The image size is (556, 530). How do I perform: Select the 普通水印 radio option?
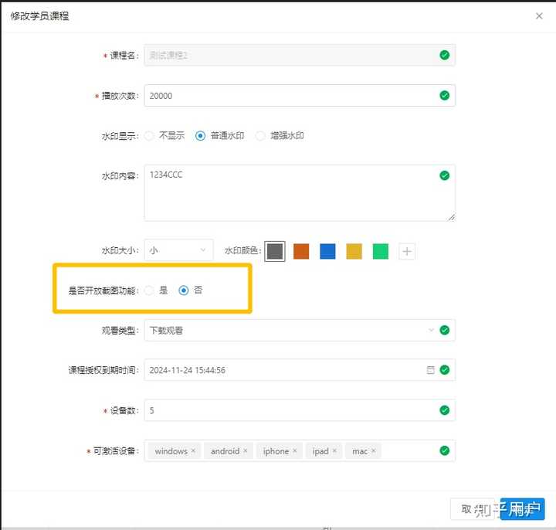pyautogui.click(x=200, y=135)
